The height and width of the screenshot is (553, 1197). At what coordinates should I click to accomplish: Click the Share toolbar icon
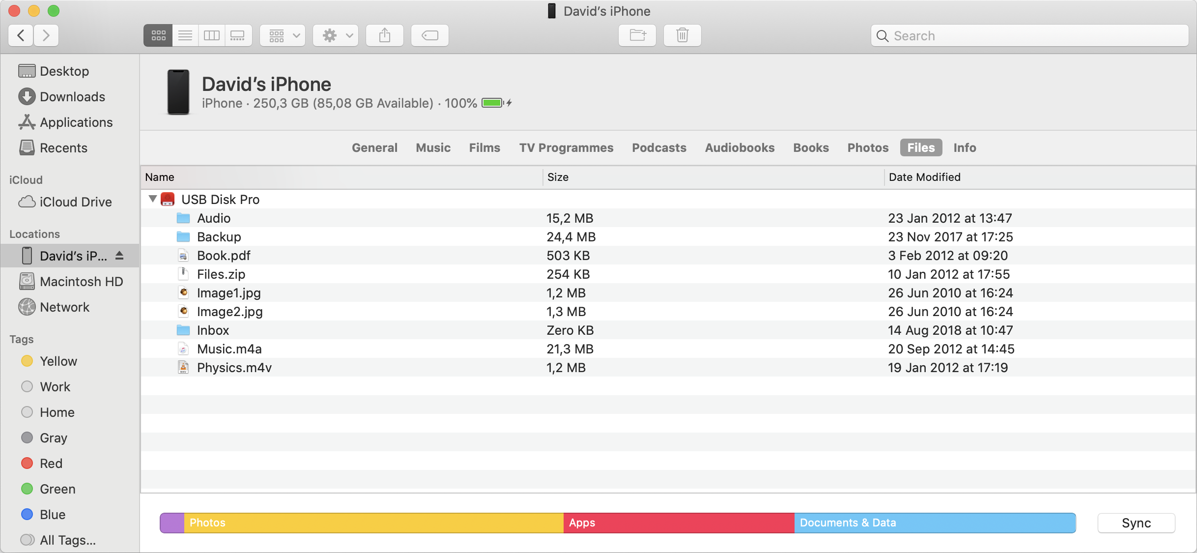click(385, 35)
